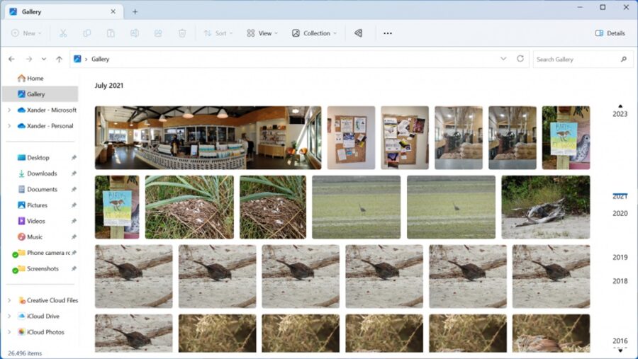Toggle the Details pane button

pos(610,33)
